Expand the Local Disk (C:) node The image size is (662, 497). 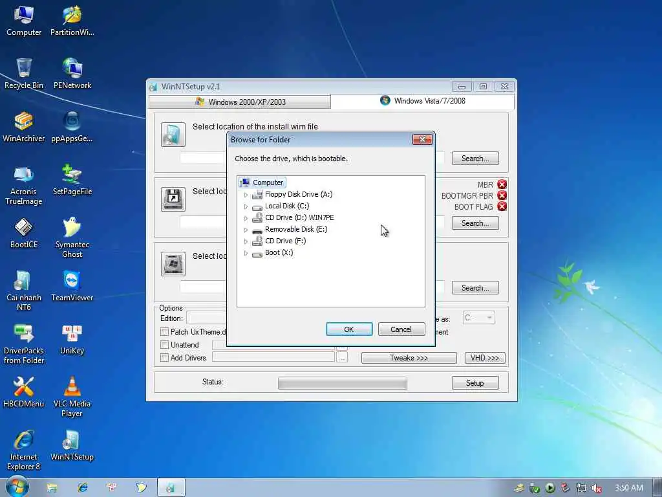246,206
